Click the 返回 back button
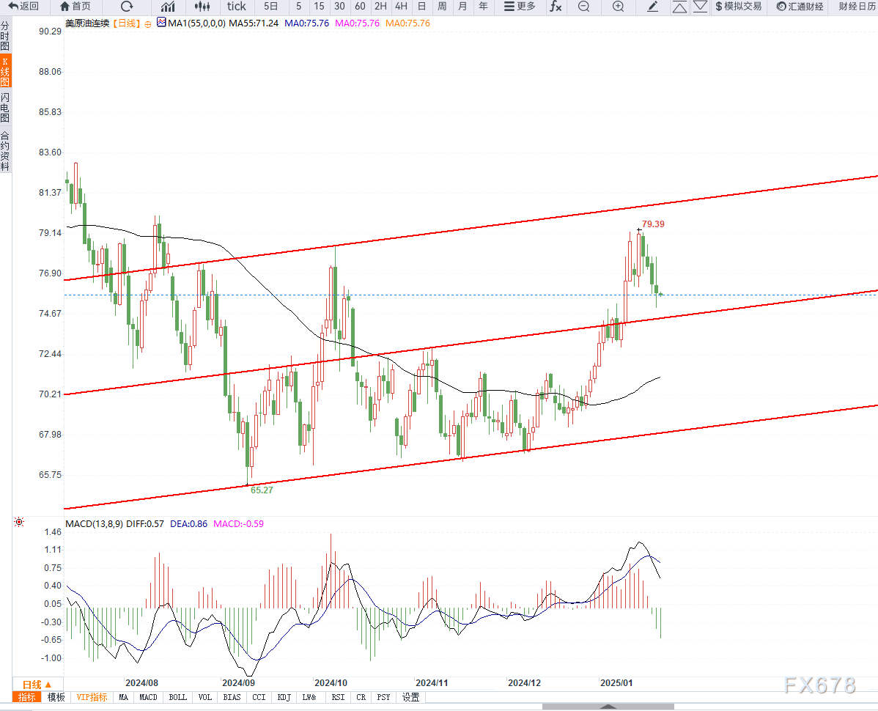Screen dimensions: 878x711 (23, 6)
